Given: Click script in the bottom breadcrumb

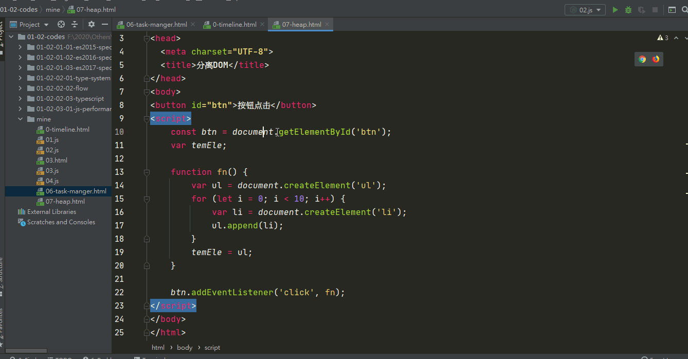Looking at the screenshot, I should (212, 348).
